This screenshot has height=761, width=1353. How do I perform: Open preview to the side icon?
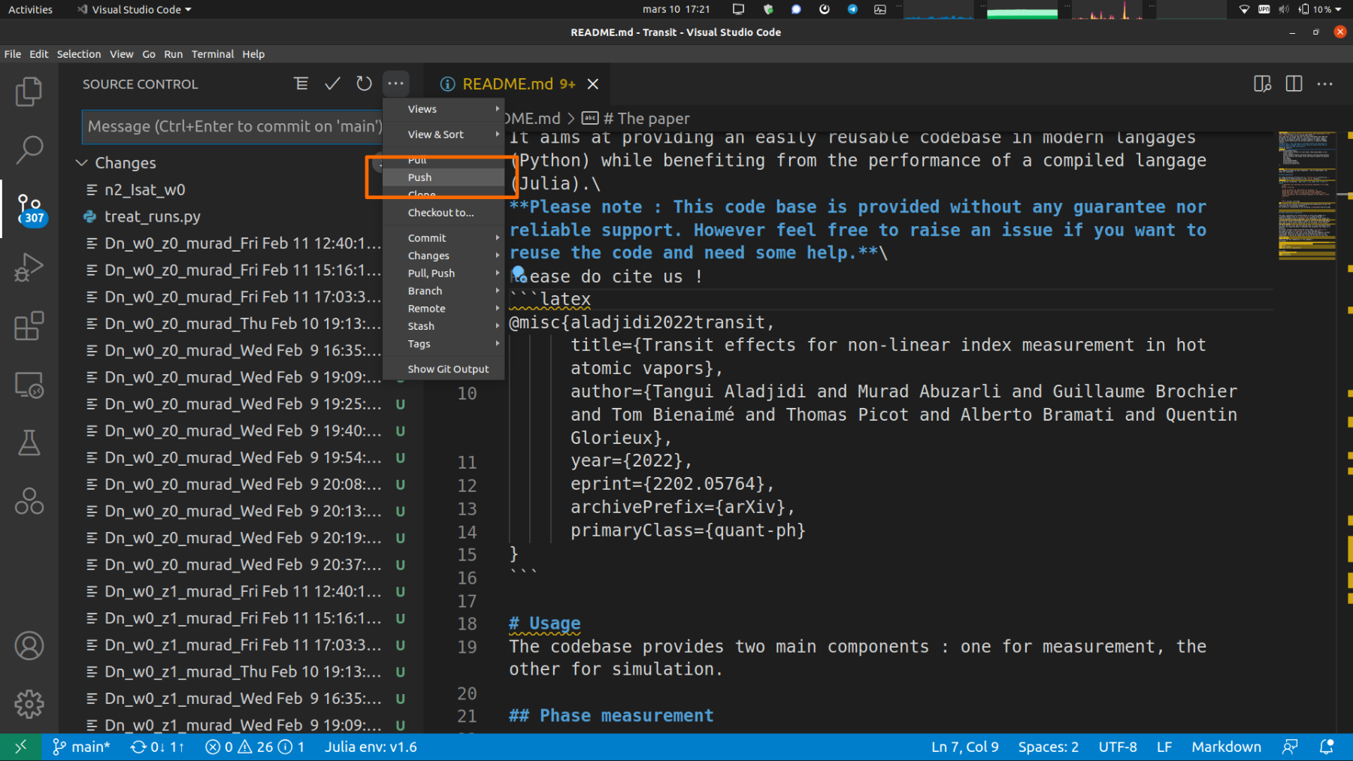pos(1262,83)
